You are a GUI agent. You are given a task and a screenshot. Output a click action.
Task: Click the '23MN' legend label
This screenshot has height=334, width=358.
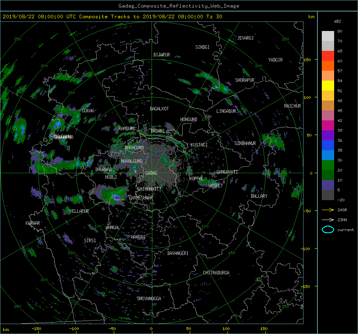(342, 220)
